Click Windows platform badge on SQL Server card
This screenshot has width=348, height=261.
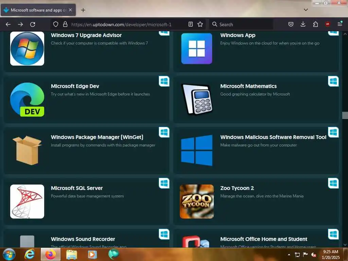coord(164,183)
